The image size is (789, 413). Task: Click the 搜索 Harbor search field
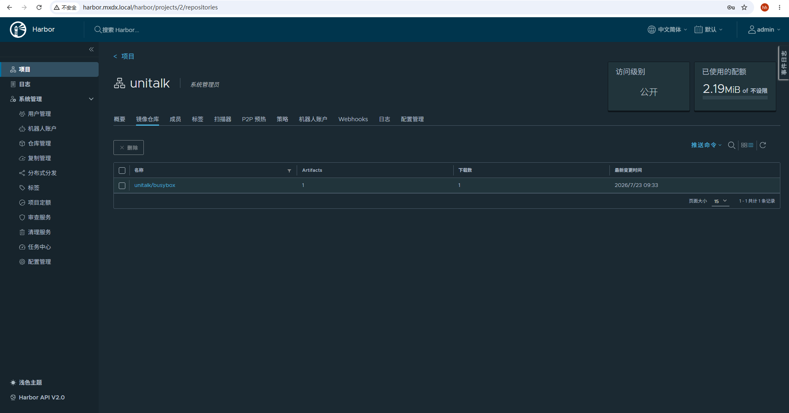click(x=120, y=30)
